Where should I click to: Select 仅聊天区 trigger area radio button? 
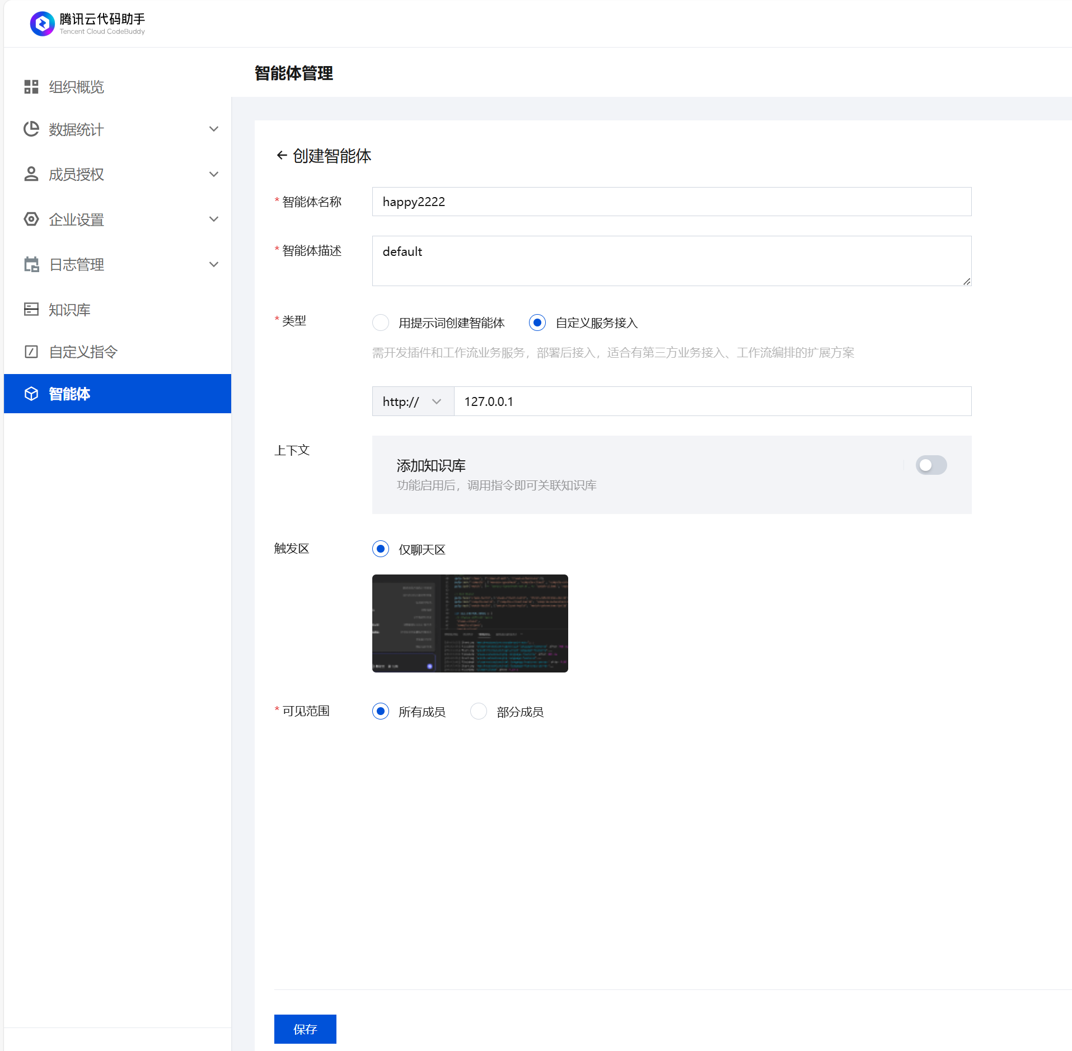pos(381,549)
